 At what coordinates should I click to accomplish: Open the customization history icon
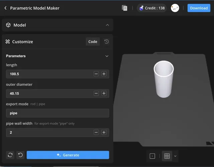[107, 41]
